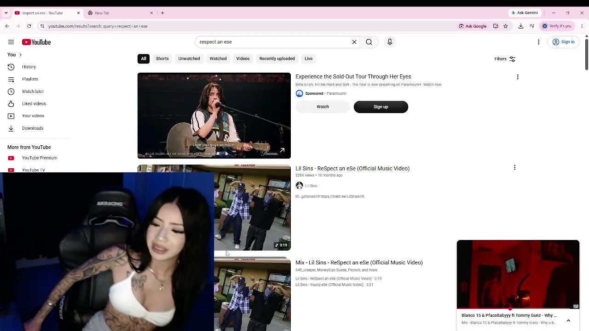Open more options for the Billie Eilish ad

pyautogui.click(x=518, y=77)
